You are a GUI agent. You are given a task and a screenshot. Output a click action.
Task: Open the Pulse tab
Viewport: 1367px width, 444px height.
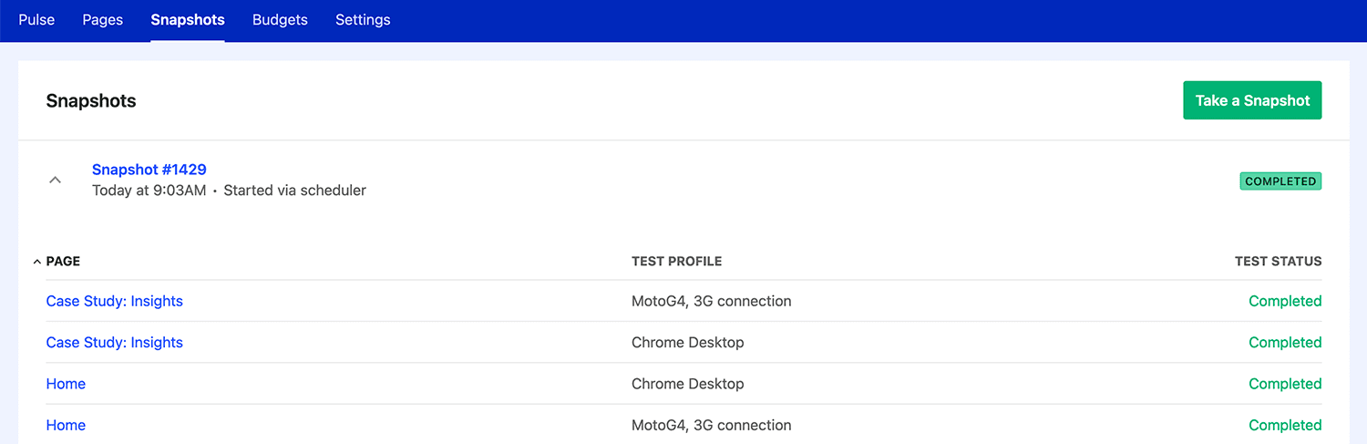point(36,20)
